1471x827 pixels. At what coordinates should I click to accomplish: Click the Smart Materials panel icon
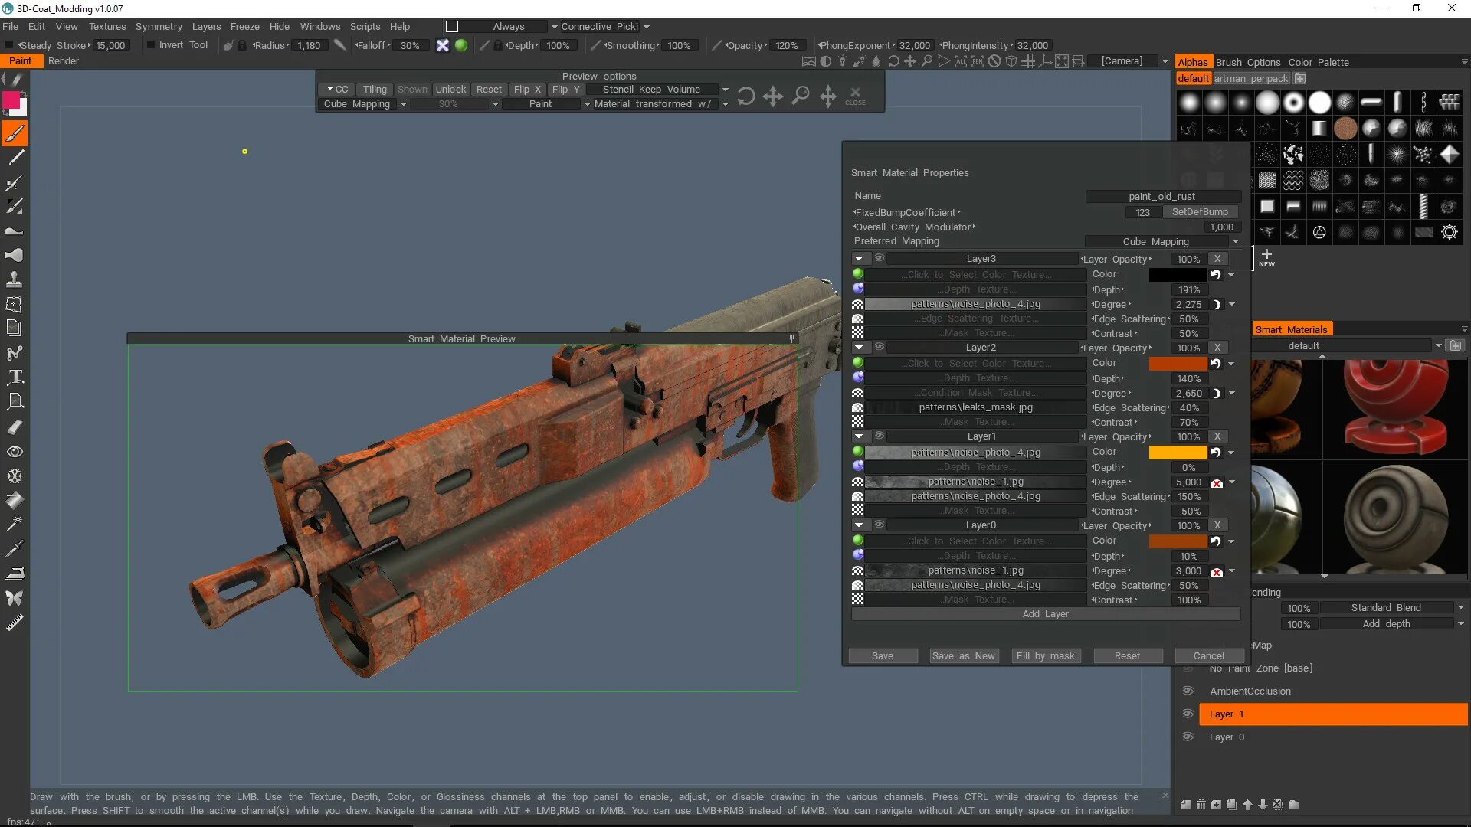(x=1292, y=329)
